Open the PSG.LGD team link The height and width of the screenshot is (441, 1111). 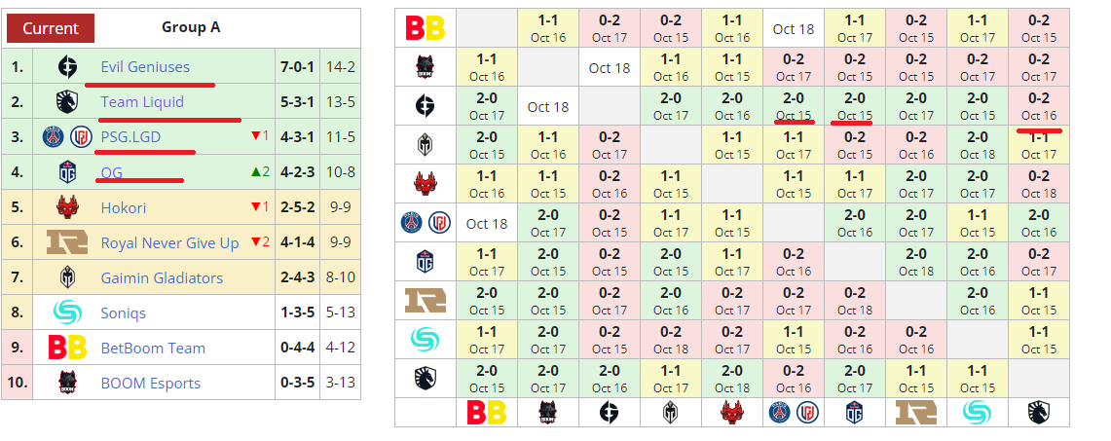click(x=130, y=137)
